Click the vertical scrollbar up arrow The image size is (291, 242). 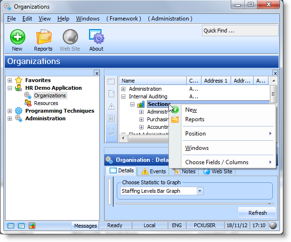(274, 81)
